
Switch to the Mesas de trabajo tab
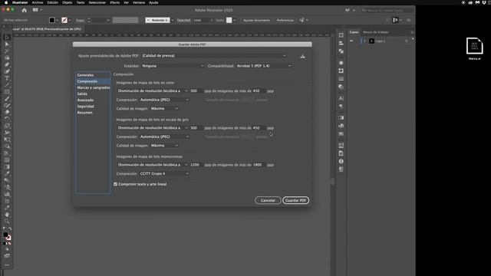pos(376,32)
